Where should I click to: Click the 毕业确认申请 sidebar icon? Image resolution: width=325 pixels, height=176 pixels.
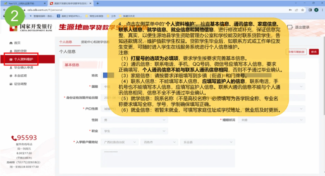click(11, 68)
